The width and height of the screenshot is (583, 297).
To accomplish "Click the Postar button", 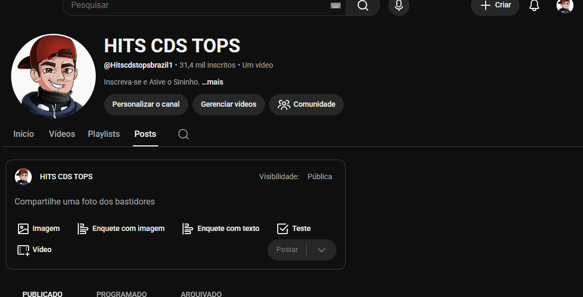I will pos(287,250).
